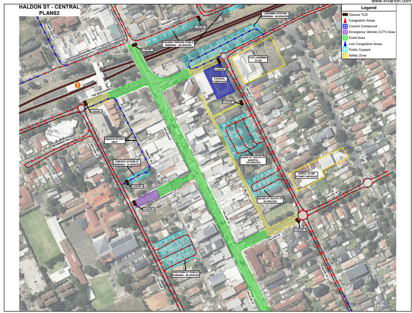This screenshot has width=412, height=313.
Task: Click the blue Low Congestion Areas arrow icon
Action: click(345, 44)
